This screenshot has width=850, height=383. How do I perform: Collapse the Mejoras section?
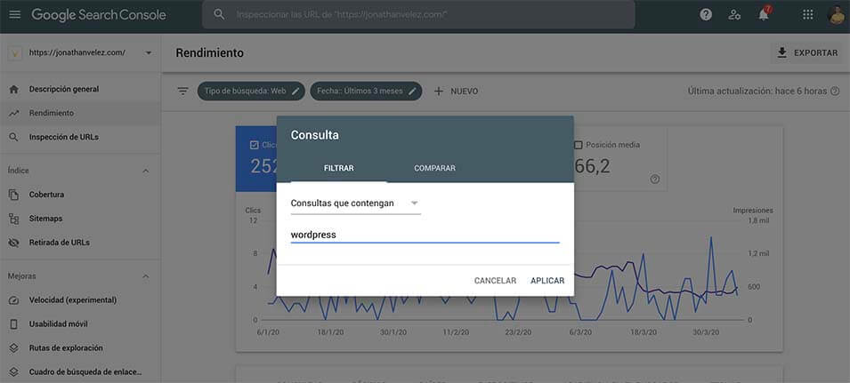pyautogui.click(x=145, y=276)
